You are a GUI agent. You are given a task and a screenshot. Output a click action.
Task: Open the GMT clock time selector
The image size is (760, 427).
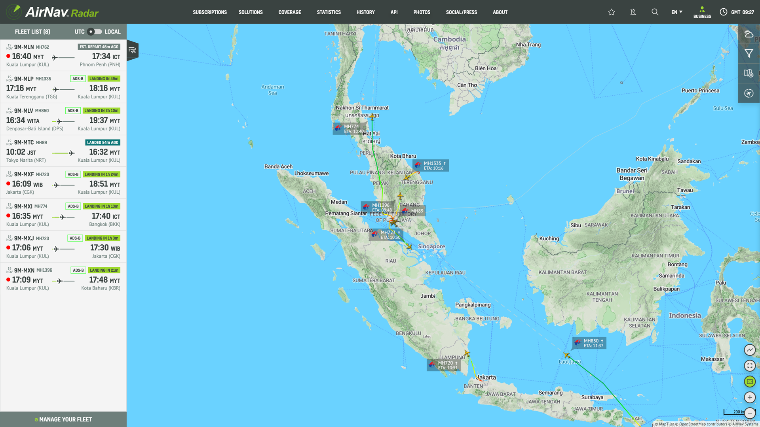(x=737, y=12)
